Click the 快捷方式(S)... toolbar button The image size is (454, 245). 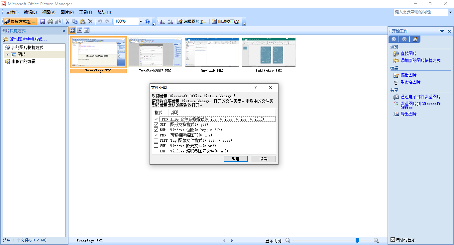pyautogui.click(x=20, y=22)
